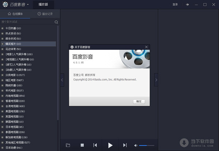219x151 pixels.
Task: Expand the 分类电影 (11517) node
Action: [3, 75]
